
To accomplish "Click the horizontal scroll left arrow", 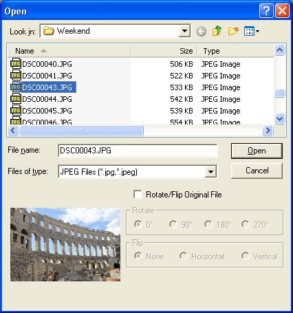I will 13,131.
